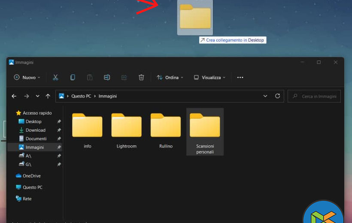Click Questo PC in the address bar
Image resolution: width=352 pixels, height=223 pixels.
[x=81, y=96]
